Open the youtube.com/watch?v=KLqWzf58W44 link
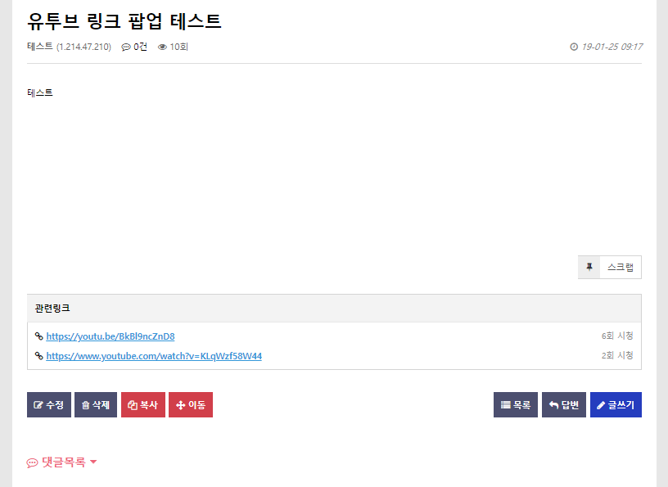 pyautogui.click(x=154, y=356)
